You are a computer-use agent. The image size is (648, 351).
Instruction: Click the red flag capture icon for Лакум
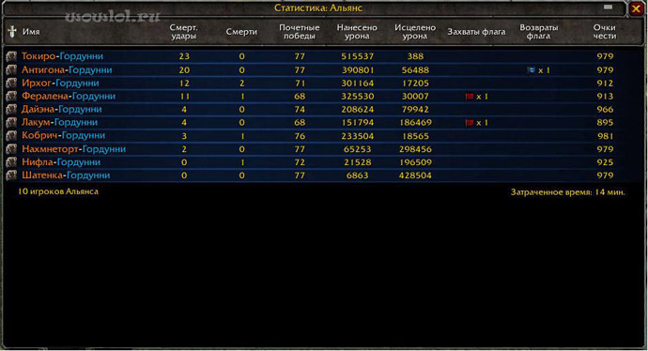coord(470,123)
